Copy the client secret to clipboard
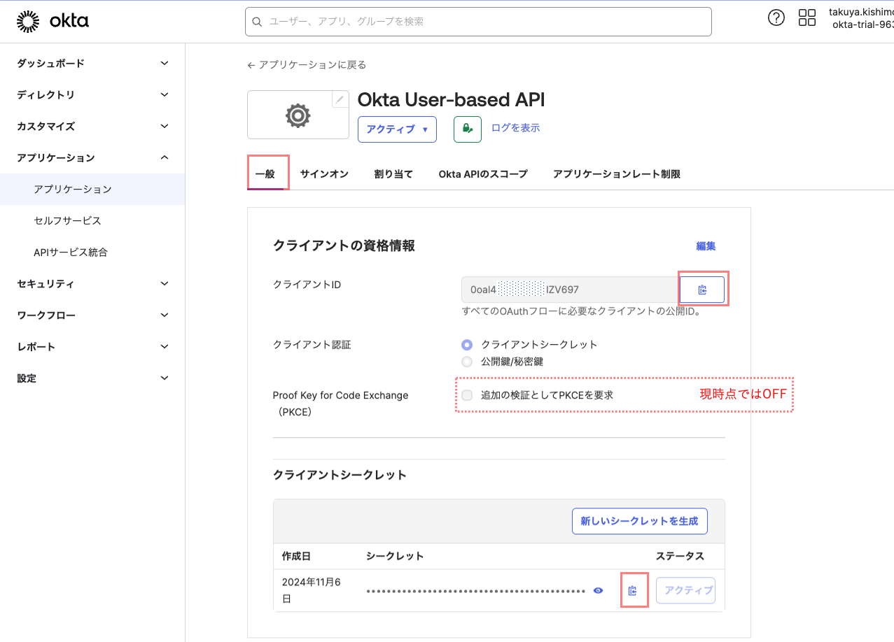Viewport: 894px width, 642px height. (633, 591)
